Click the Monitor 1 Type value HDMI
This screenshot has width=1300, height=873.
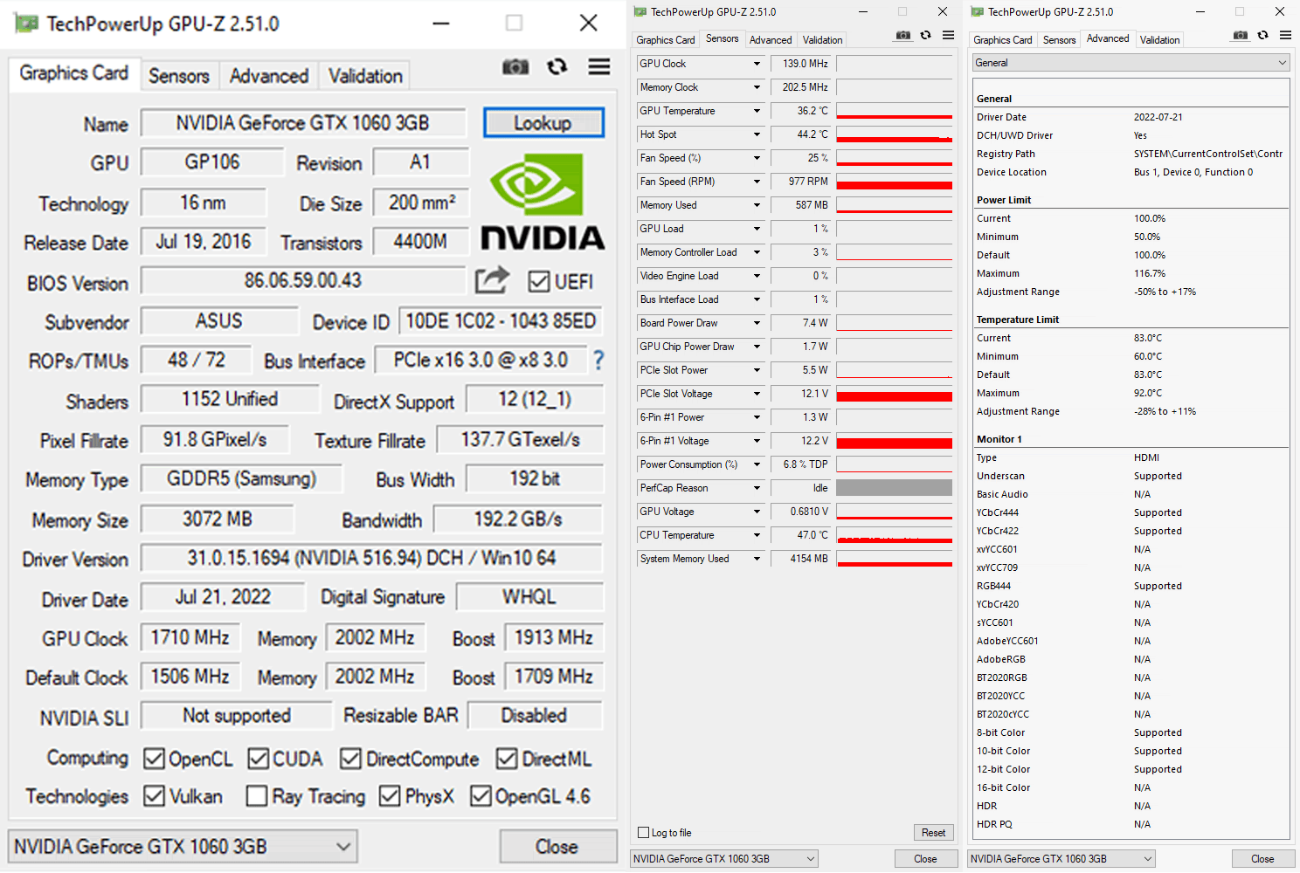click(x=1146, y=457)
